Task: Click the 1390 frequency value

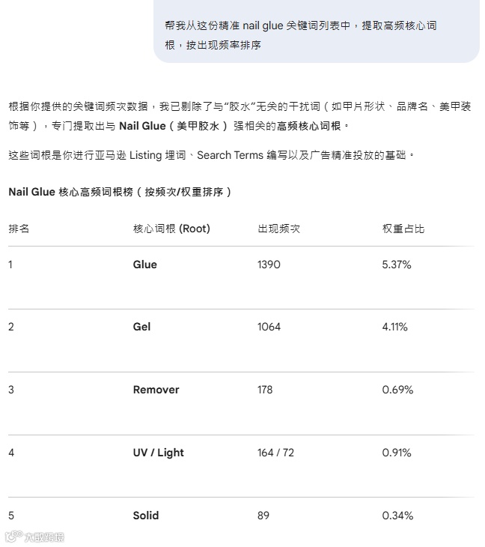Action: click(269, 265)
